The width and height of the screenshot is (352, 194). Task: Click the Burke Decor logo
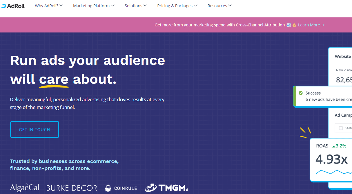72,188
